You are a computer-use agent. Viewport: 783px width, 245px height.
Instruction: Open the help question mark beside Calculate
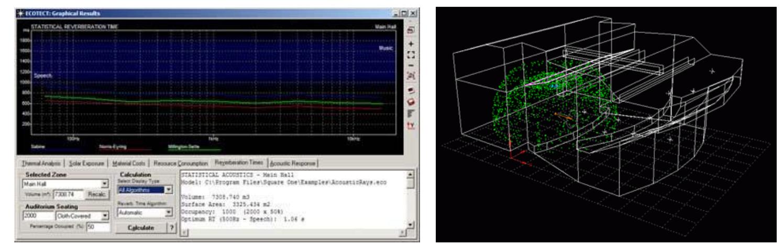pos(170,227)
